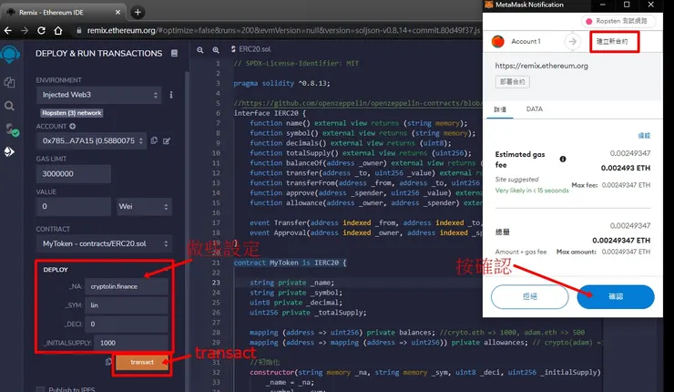Screen dimensions: 674x392
Task: Open Remix home logo in sidebar
Action: (10, 55)
